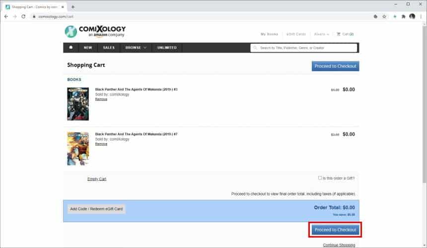Open Black Panther #1 title link

136,89
